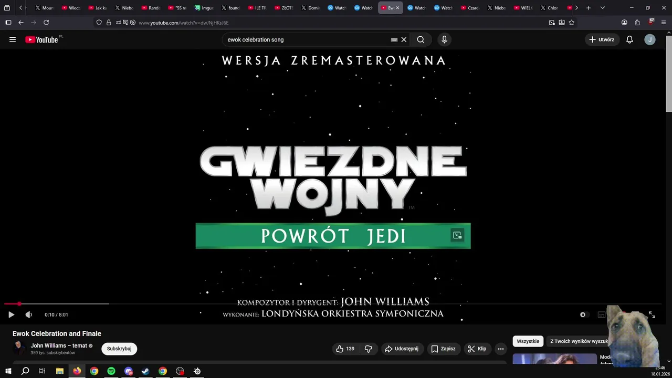
Task: Open the John Williams – temat channel
Action: [59, 345]
